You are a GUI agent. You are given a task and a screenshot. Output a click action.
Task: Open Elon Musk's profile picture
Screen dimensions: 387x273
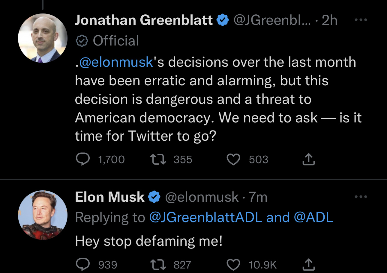(43, 215)
